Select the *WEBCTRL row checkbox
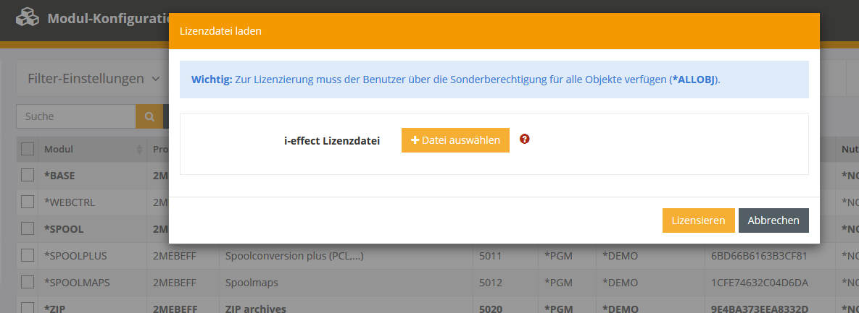The width and height of the screenshot is (859, 313). pyautogui.click(x=28, y=202)
